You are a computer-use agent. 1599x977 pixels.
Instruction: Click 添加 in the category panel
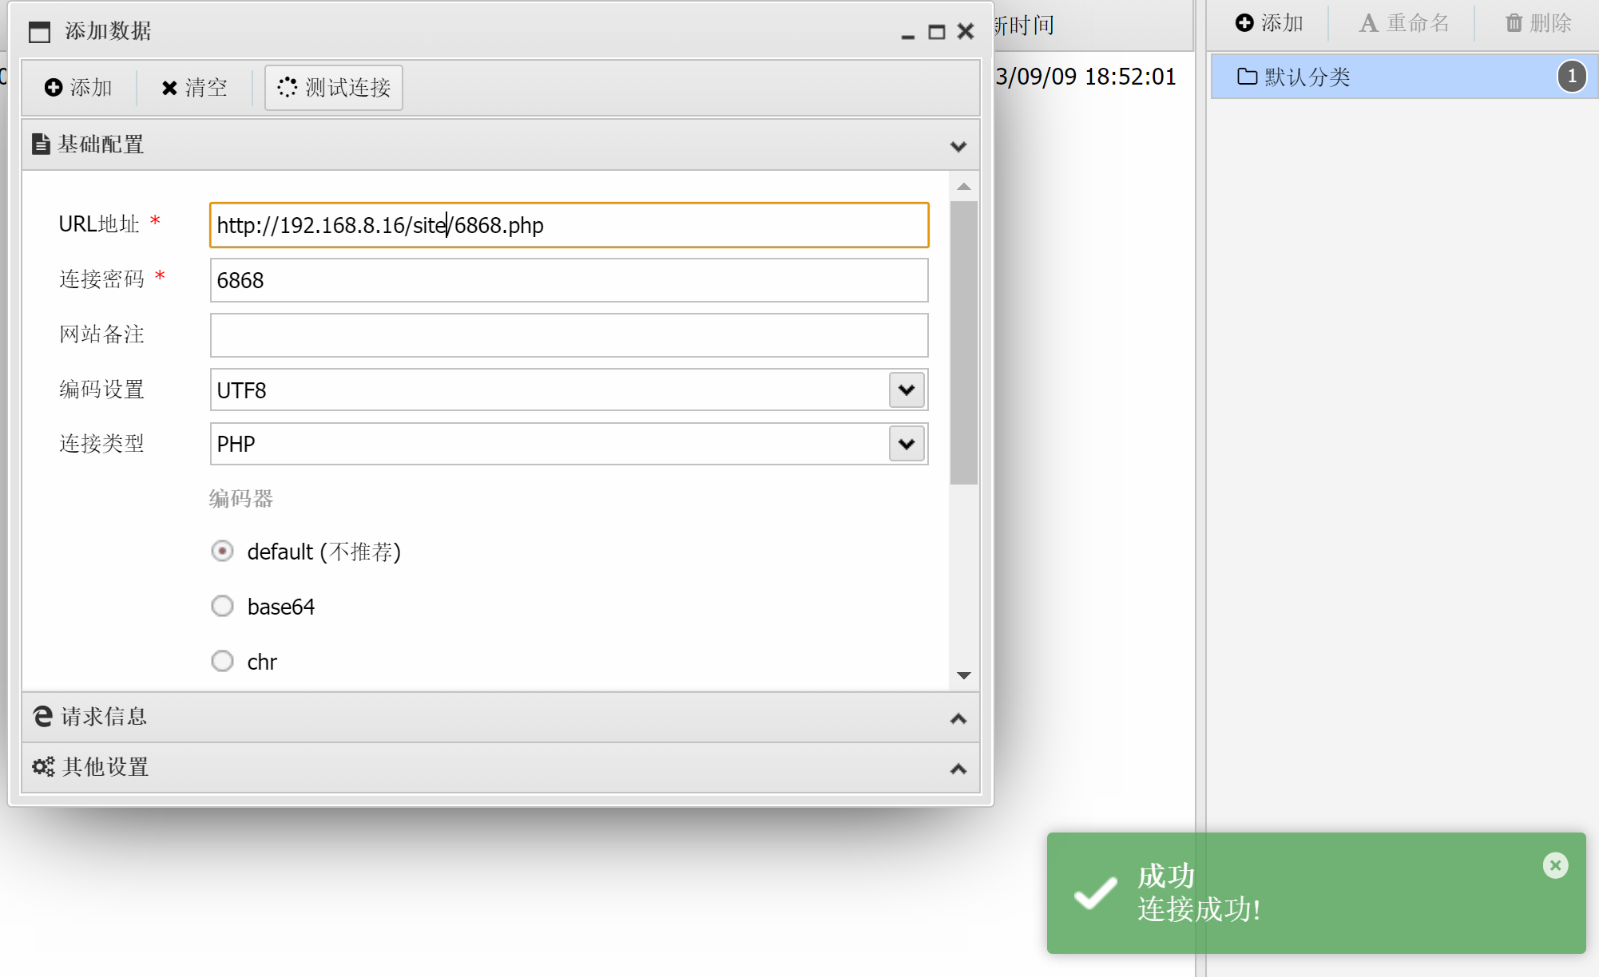point(1269,23)
